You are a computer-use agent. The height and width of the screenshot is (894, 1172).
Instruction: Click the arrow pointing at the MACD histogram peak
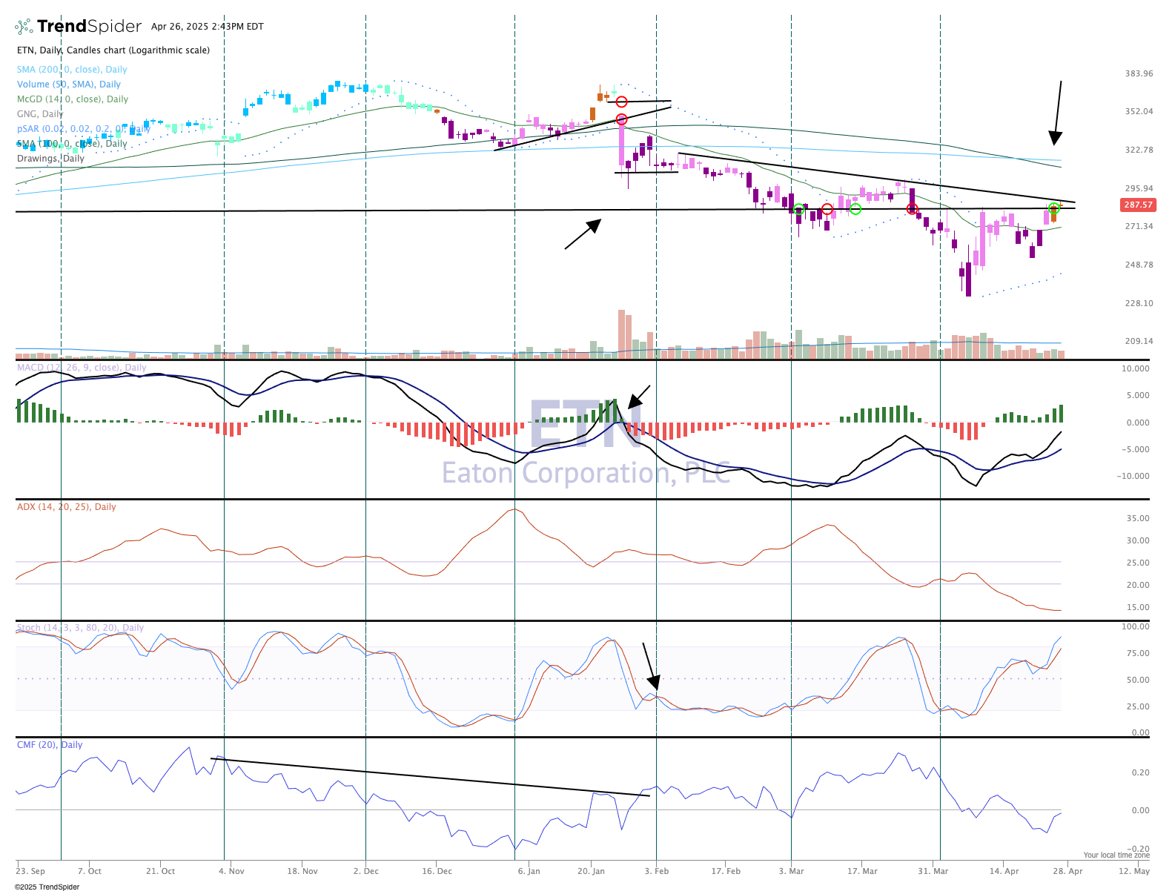pos(639,397)
